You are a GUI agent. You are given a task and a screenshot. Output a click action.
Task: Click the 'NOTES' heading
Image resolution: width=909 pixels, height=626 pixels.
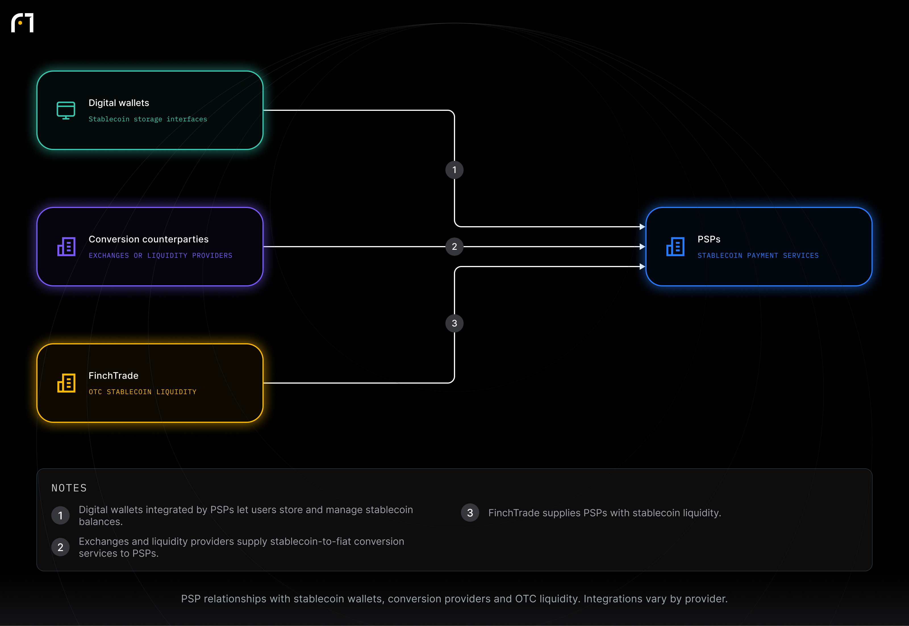[69, 488]
